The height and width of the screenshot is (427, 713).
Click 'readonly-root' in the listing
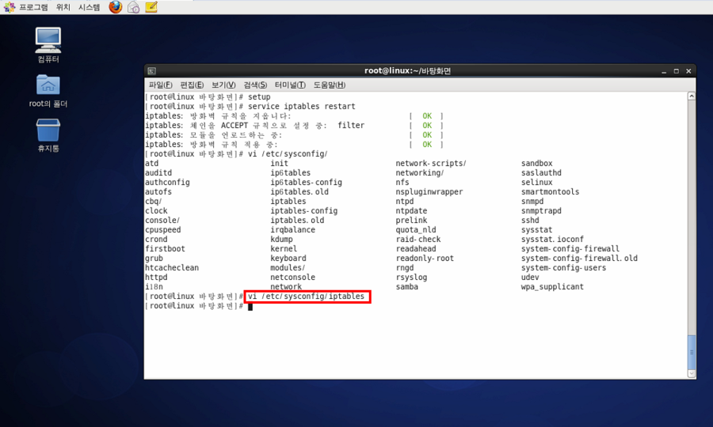pyautogui.click(x=425, y=259)
